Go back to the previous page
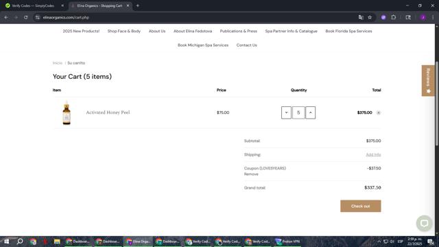Screen dimensions: 439x247 pyautogui.click(x=6, y=17)
